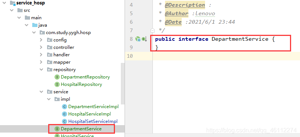Viewport: 300px width, 137px height.
Task: Collapse the src folder arrow
Action: [12, 10]
